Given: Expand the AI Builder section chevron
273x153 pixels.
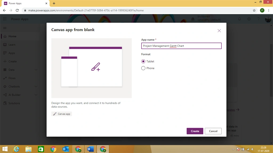Looking at the screenshot, I should pyautogui.click(x=36, y=95).
